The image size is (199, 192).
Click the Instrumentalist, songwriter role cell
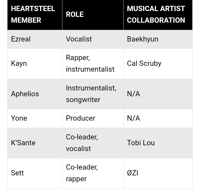pos(91,94)
